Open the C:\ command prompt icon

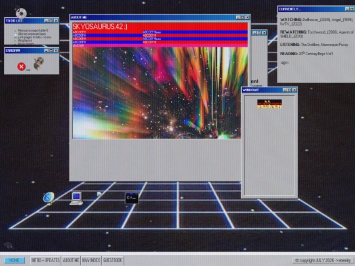click(x=131, y=198)
